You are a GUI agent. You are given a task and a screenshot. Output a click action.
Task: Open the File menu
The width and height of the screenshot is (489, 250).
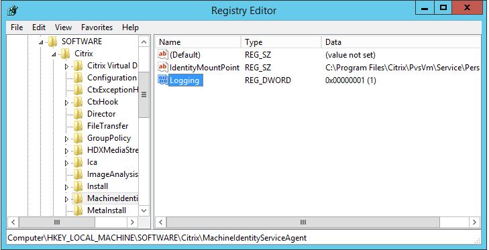17,27
